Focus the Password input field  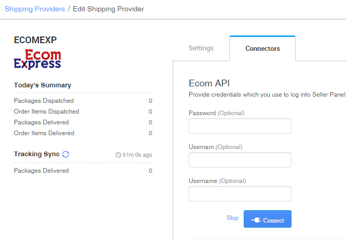[240, 126]
